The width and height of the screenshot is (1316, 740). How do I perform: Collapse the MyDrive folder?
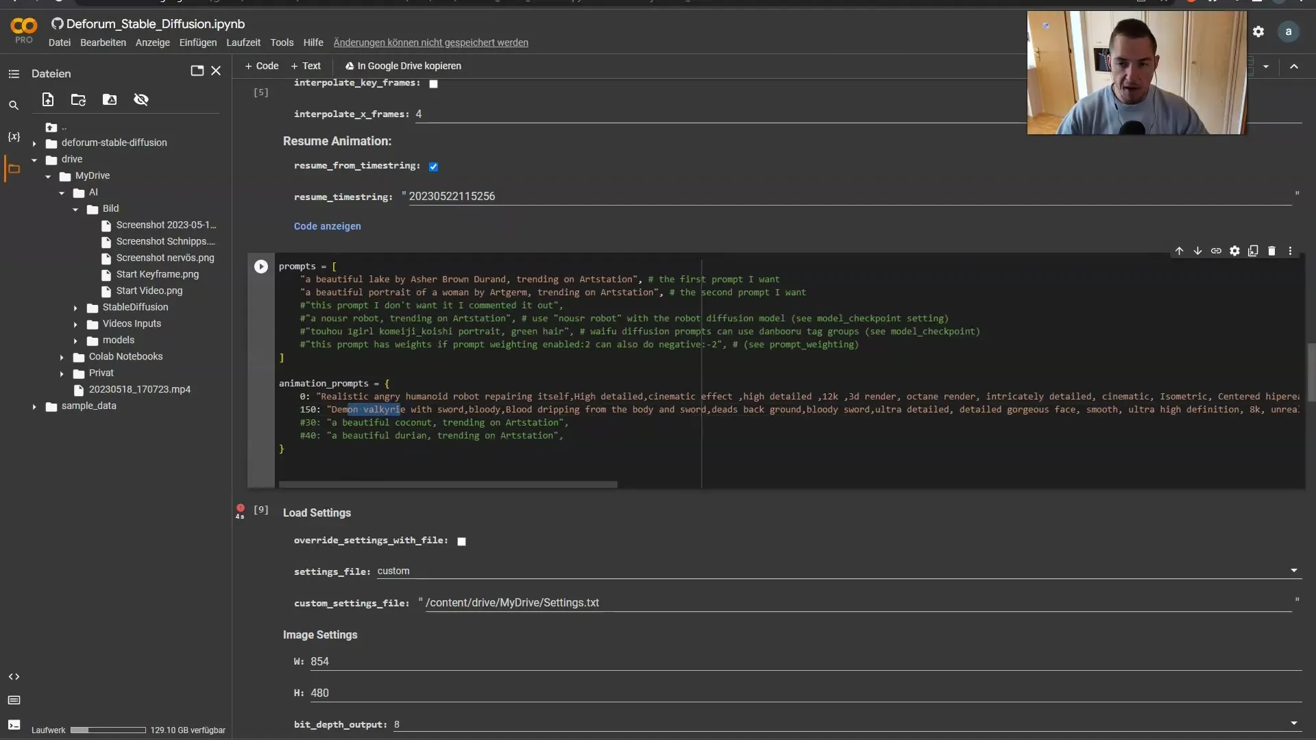48,176
